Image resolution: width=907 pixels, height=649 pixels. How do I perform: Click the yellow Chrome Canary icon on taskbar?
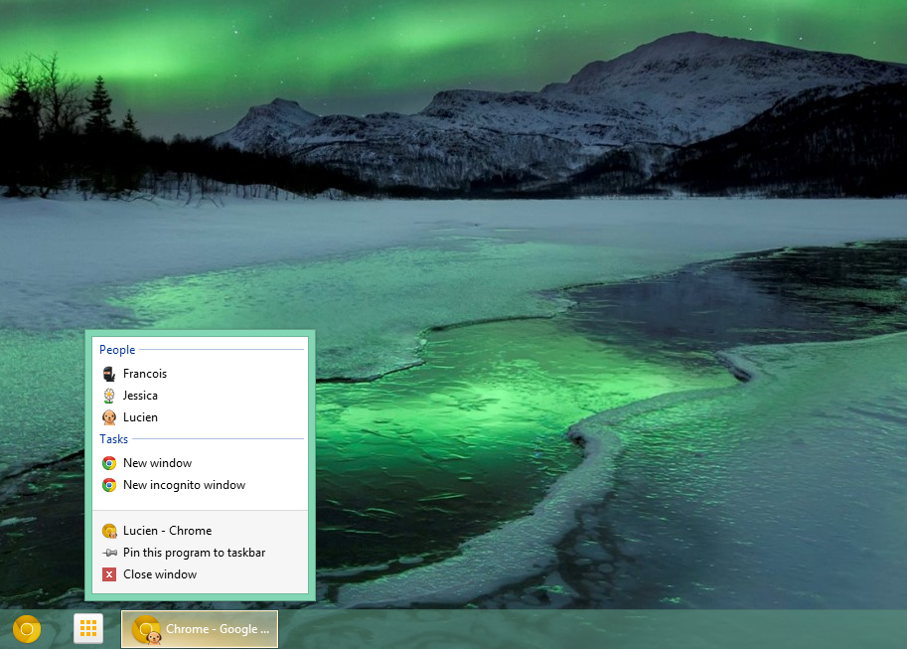(x=27, y=629)
